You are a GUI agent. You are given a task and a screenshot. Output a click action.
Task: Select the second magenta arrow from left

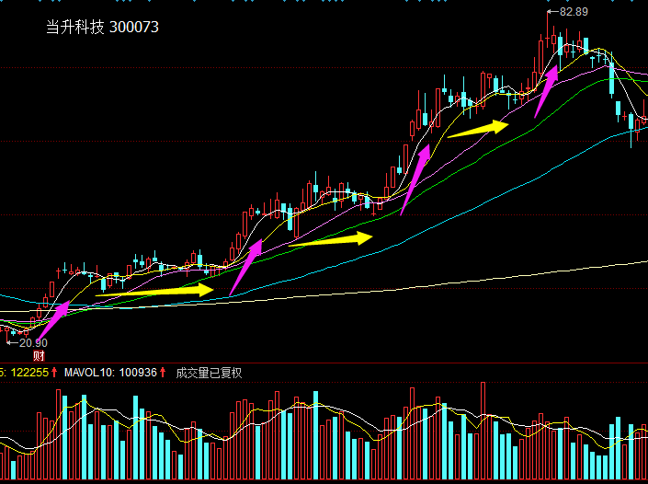point(245,268)
